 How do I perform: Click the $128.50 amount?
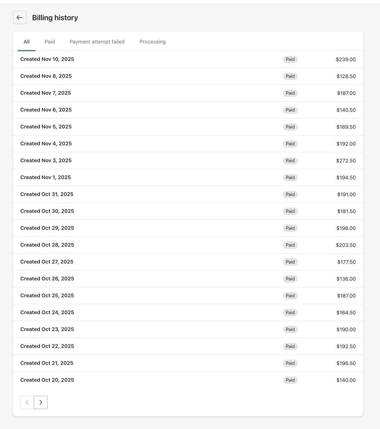[346, 76]
